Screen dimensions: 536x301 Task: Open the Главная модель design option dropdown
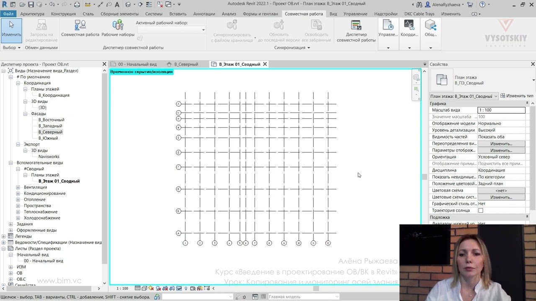point(303,297)
